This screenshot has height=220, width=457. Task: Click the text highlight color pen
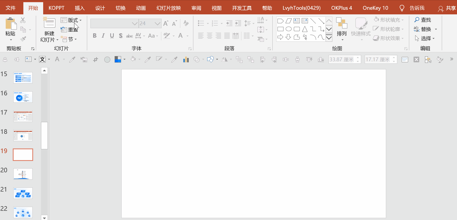coord(167,35)
